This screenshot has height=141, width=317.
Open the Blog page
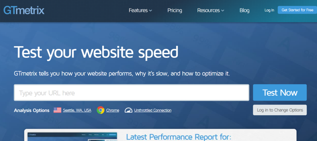pyautogui.click(x=244, y=10)
